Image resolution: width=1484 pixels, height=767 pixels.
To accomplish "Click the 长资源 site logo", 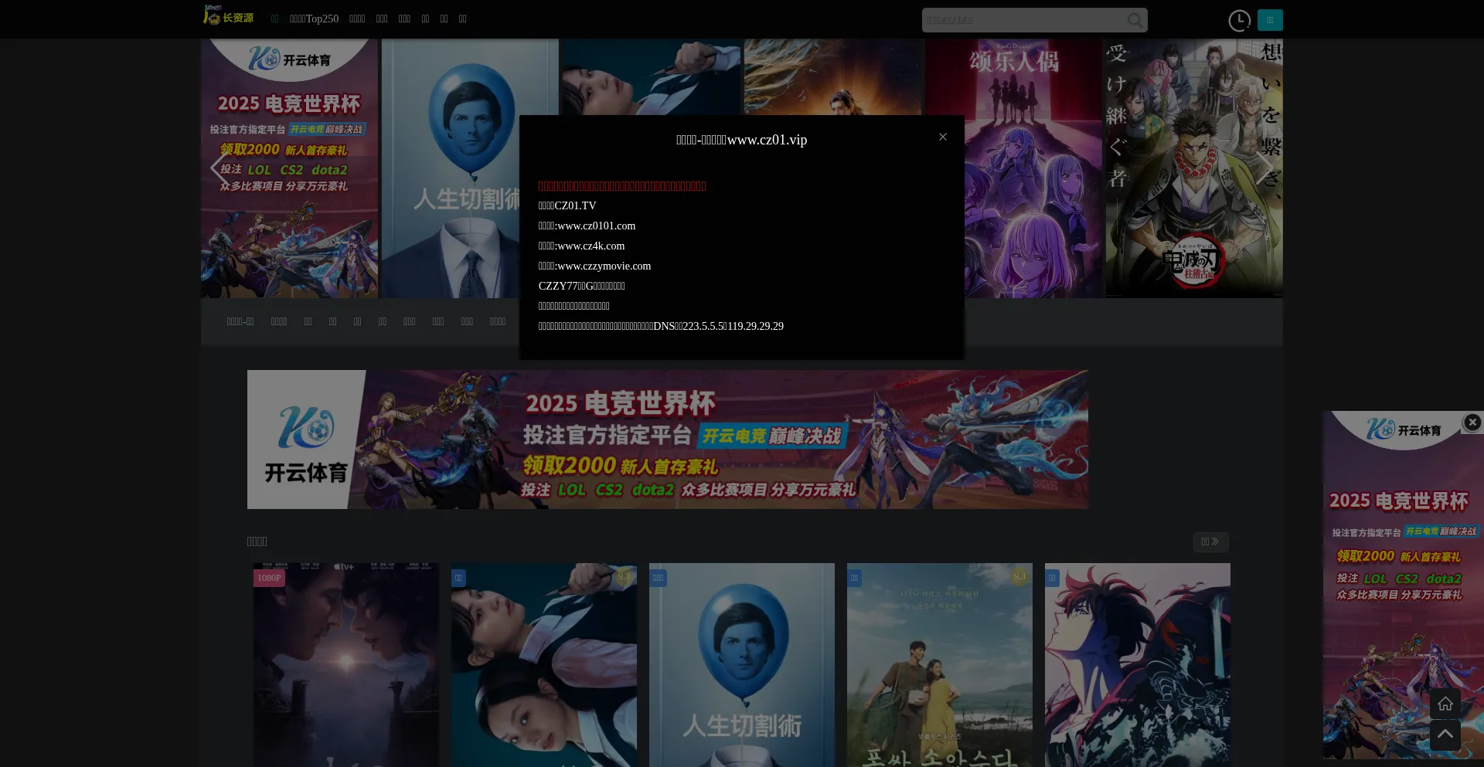I will (228, 15).
